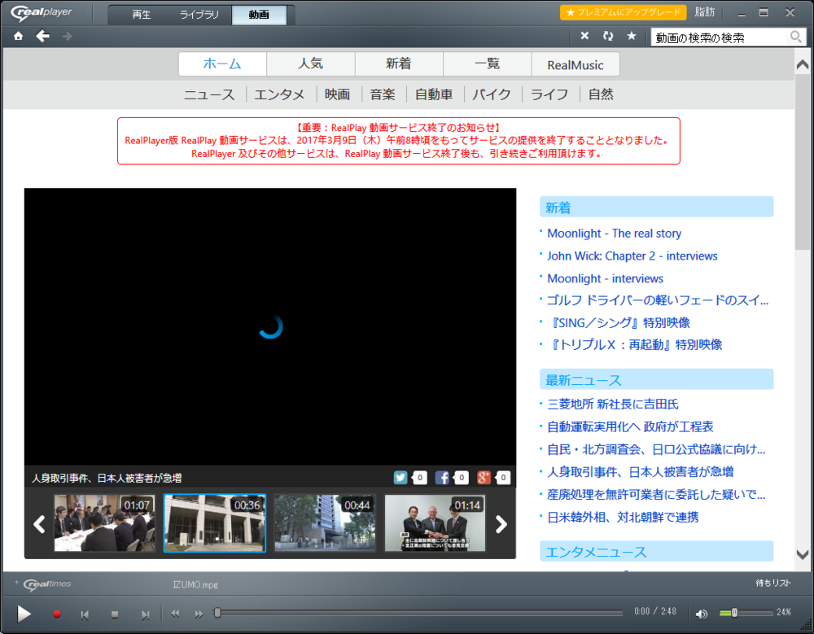Mute the audio via speaker icon
The image size is (814, 634).
pyautogui.click(x=702, y=614)
